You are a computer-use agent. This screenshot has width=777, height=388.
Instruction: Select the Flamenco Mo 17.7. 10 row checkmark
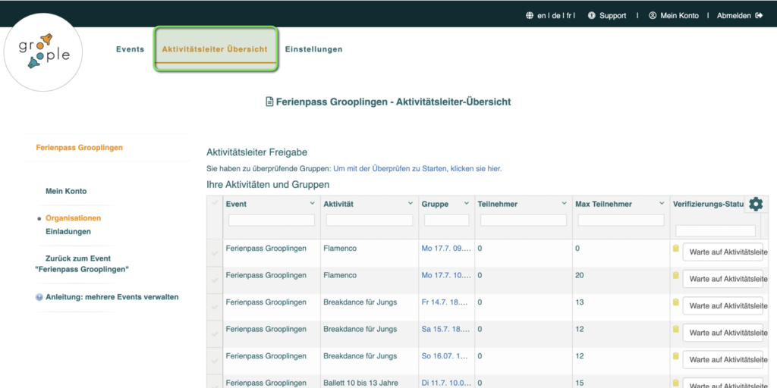215,280
